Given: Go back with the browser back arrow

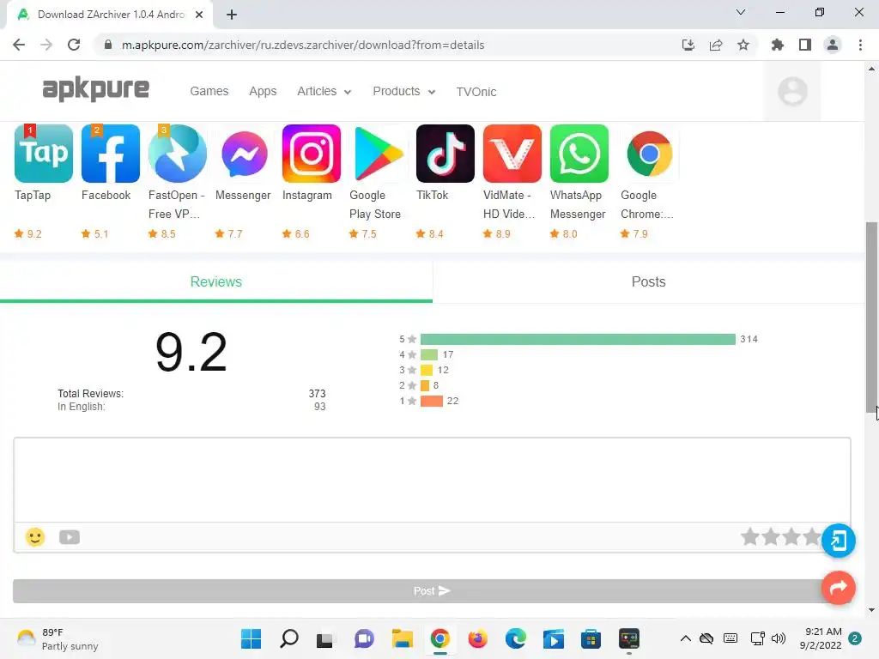Looking at the screenshot, I should pos(19,45).
